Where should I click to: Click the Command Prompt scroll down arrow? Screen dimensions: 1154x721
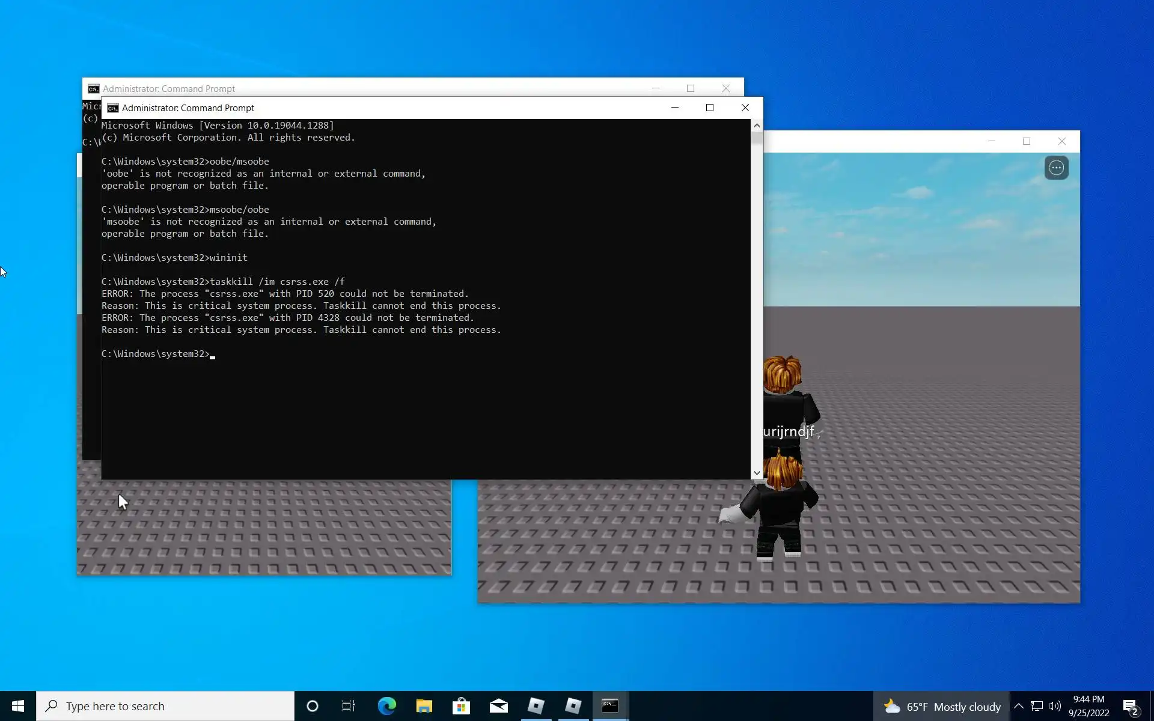757,473
